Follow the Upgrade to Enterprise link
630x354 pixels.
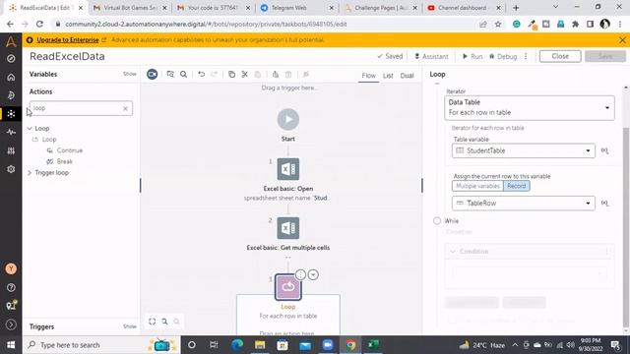coord(68,40)
